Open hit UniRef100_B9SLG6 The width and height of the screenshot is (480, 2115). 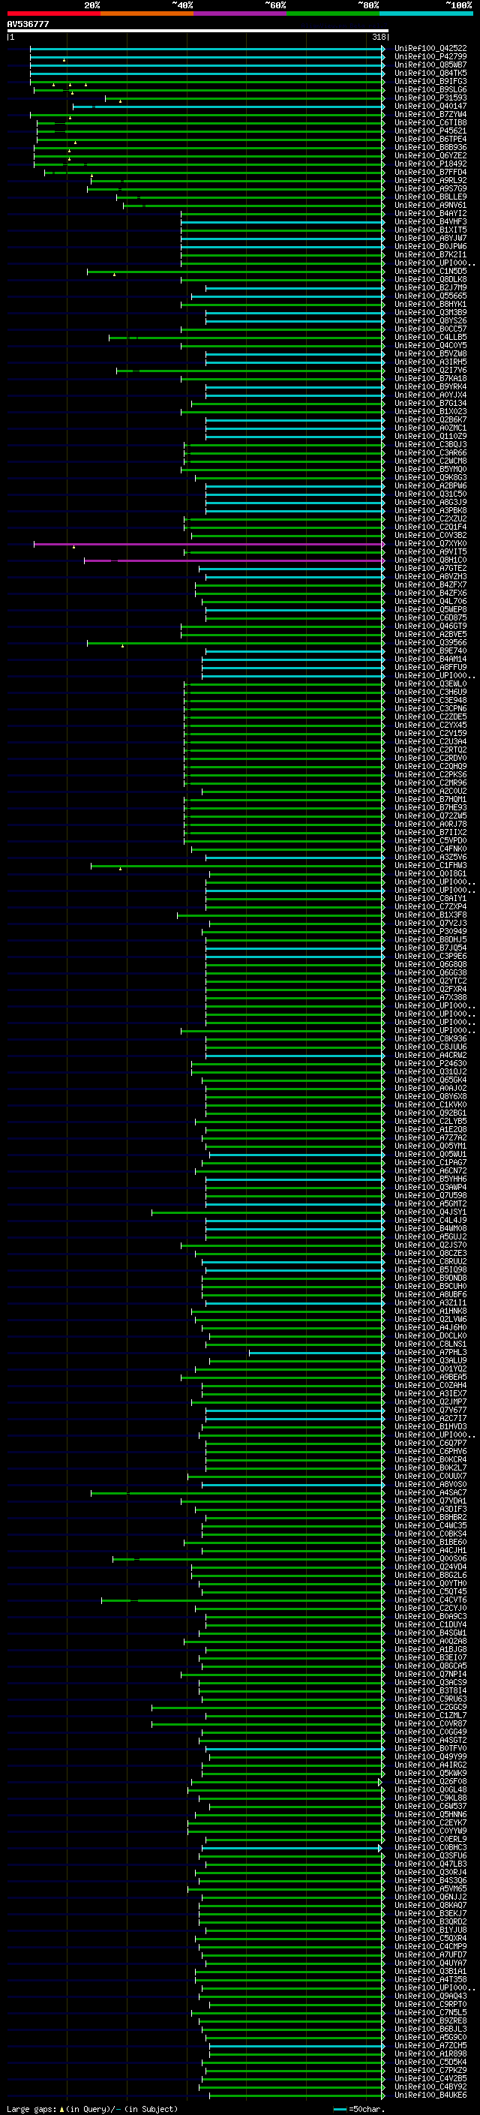point(430,89)
